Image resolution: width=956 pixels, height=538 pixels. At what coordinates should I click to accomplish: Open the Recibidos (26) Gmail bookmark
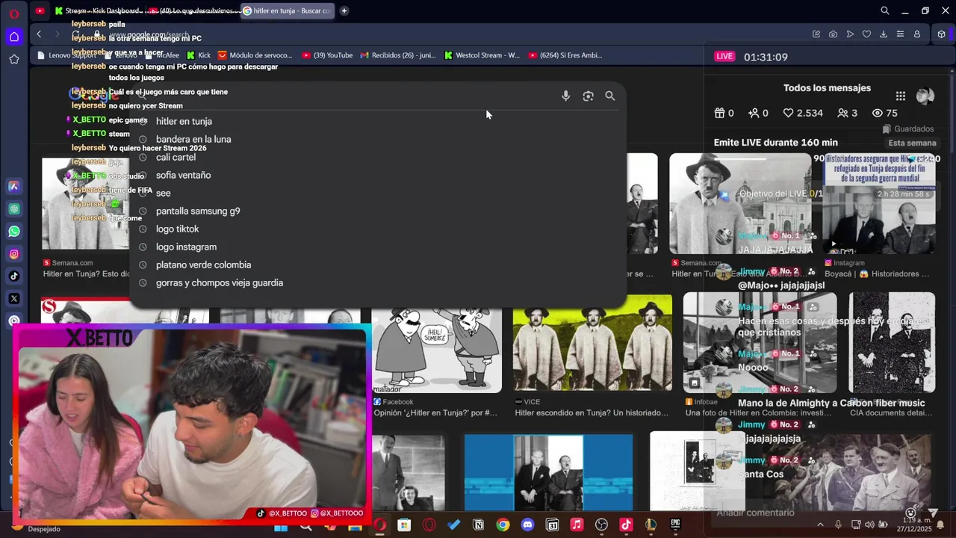point(398,55)
